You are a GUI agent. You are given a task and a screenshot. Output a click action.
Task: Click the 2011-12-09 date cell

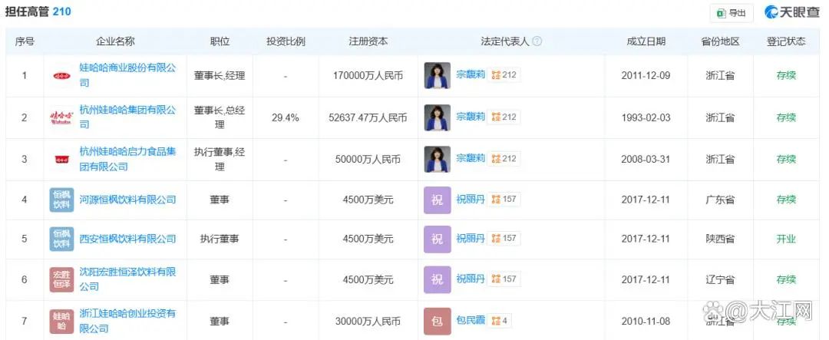pos(646,76)
